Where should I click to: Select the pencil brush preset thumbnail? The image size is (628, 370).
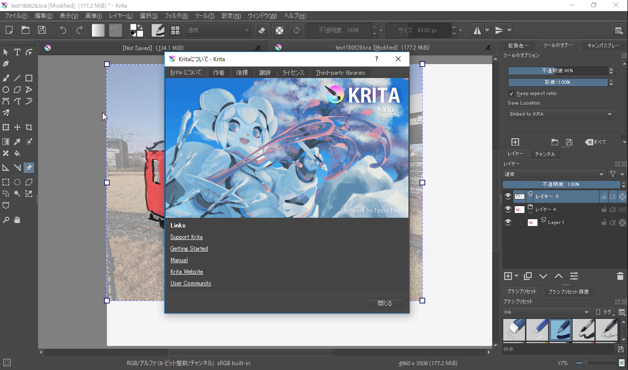537,330
